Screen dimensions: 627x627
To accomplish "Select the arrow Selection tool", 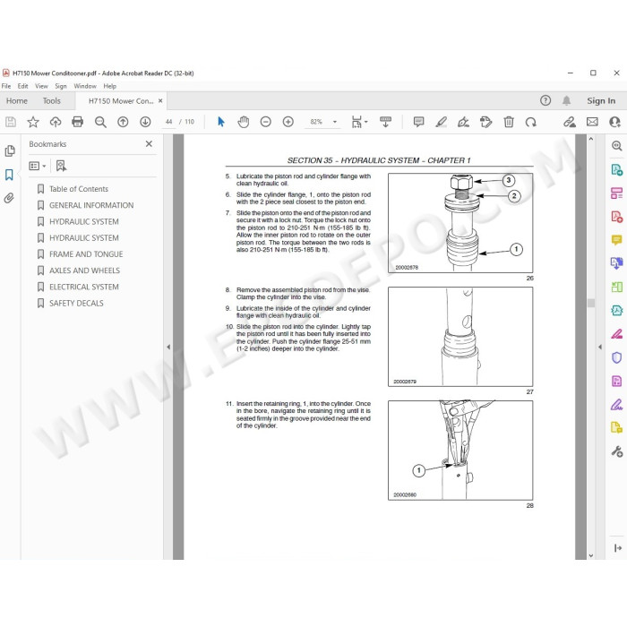I will (x=220, y=122).
